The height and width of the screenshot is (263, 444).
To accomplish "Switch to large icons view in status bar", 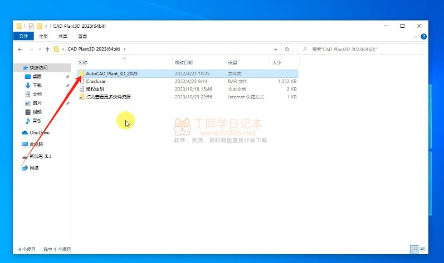I will point(422,249).
